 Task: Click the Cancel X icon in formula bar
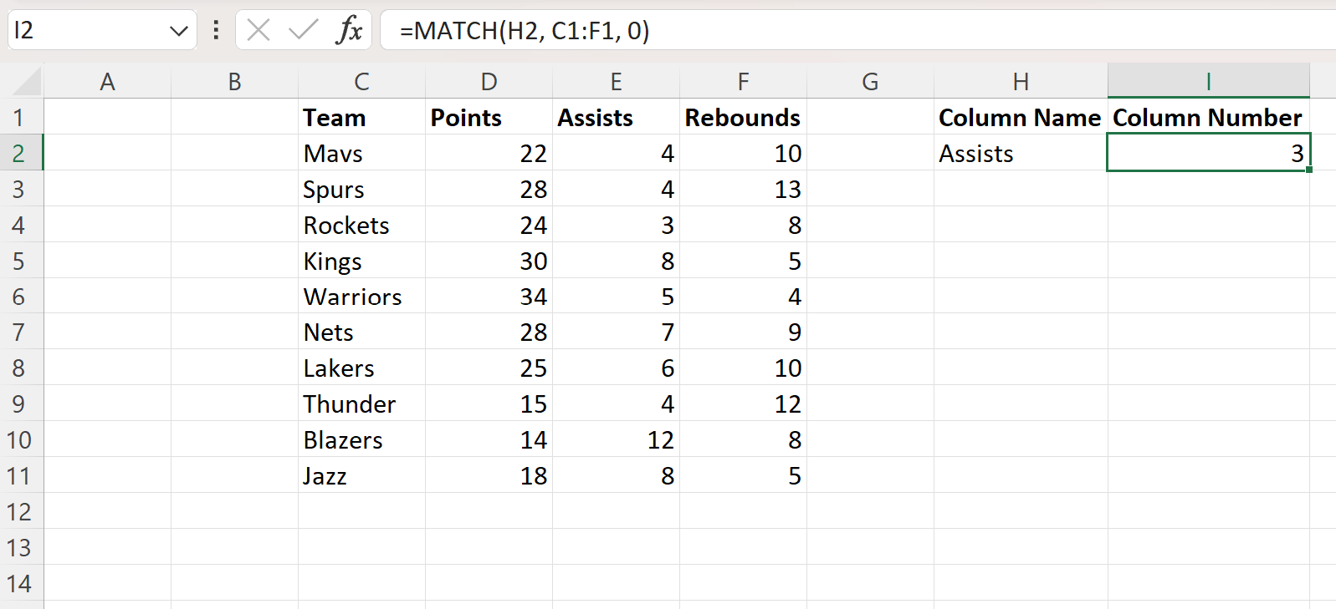(x=258, y=31)
